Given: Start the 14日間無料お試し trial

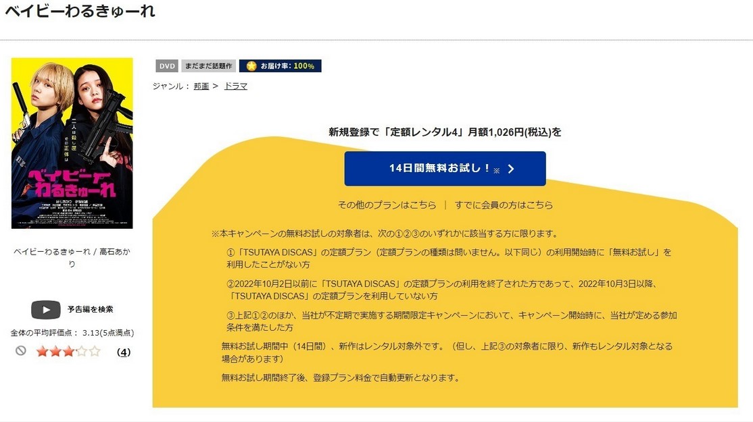Looking at the screenshot, I should pos(445,169).
